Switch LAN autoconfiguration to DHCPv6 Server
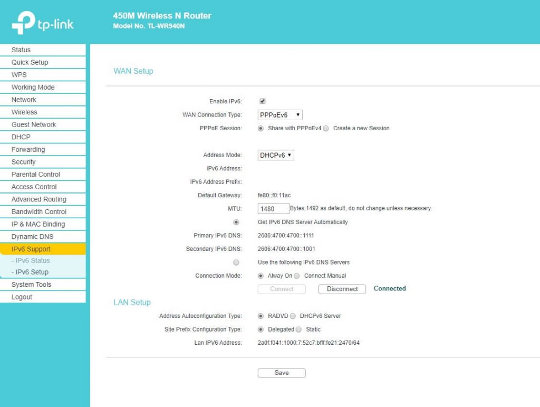540x407 pixels. pyautogui.click(x=294, y=316)
